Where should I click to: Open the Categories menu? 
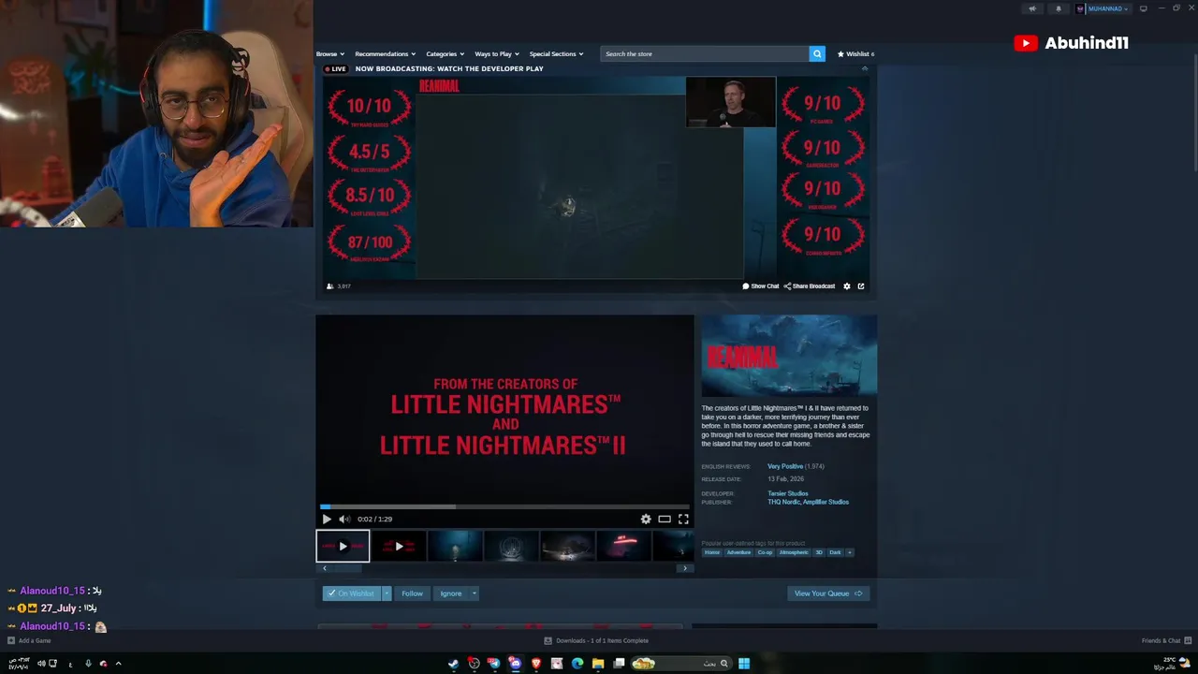click(x=446, y=54)
